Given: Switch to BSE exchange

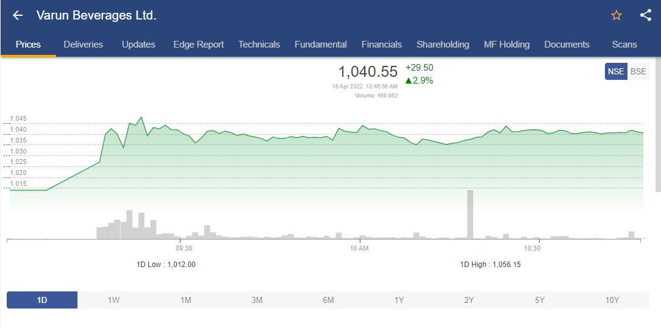Looking at the screenshot, I should [x=638, y=71].
